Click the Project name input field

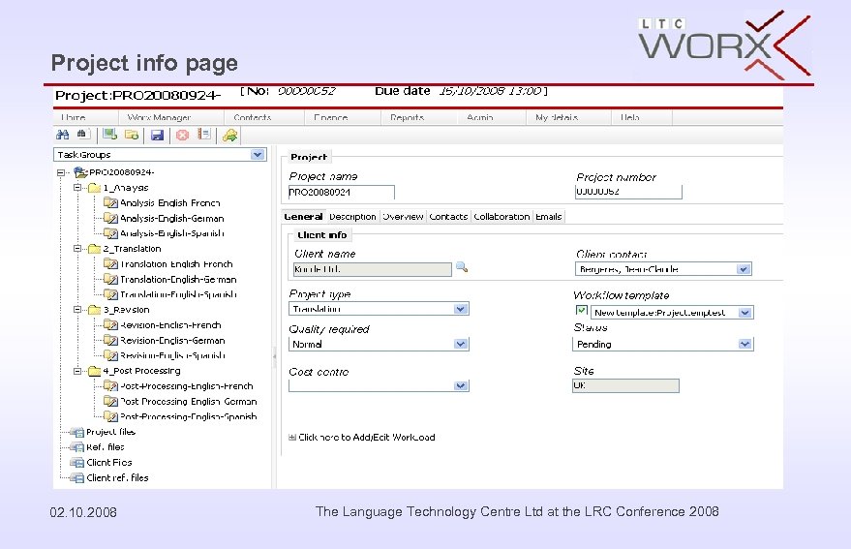point(342,193)
